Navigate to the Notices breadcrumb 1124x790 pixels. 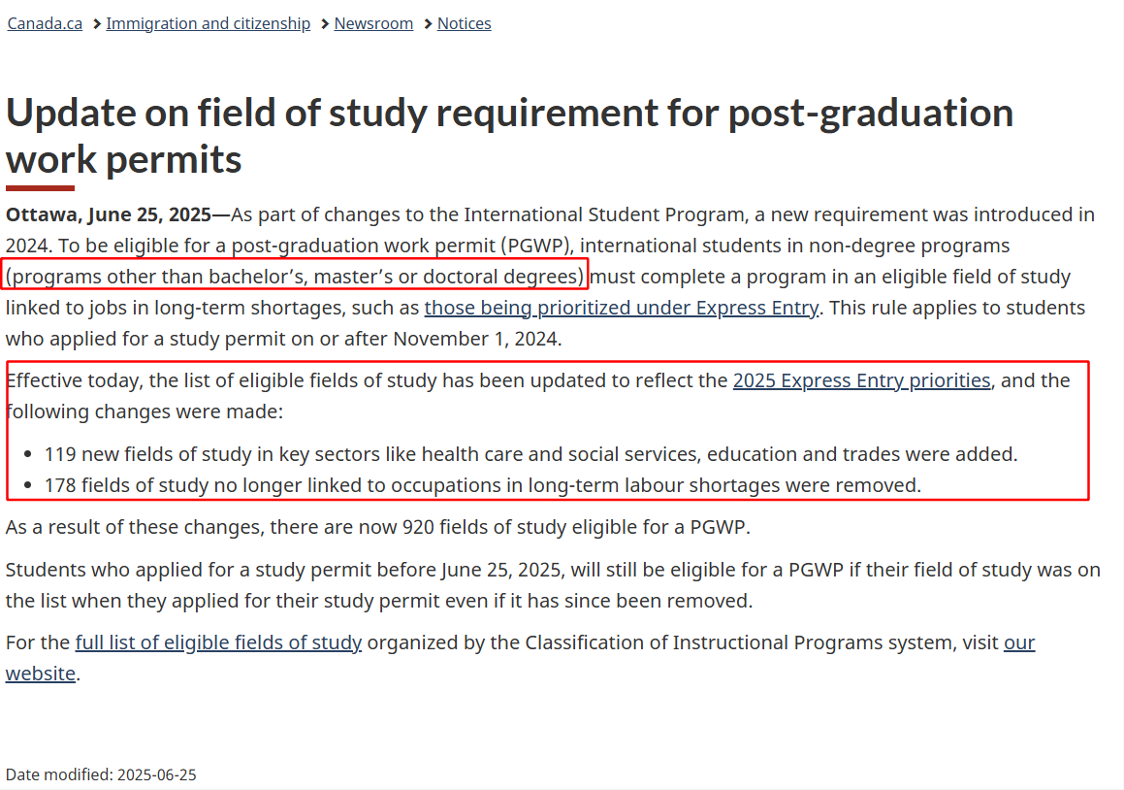click(464, 23)
